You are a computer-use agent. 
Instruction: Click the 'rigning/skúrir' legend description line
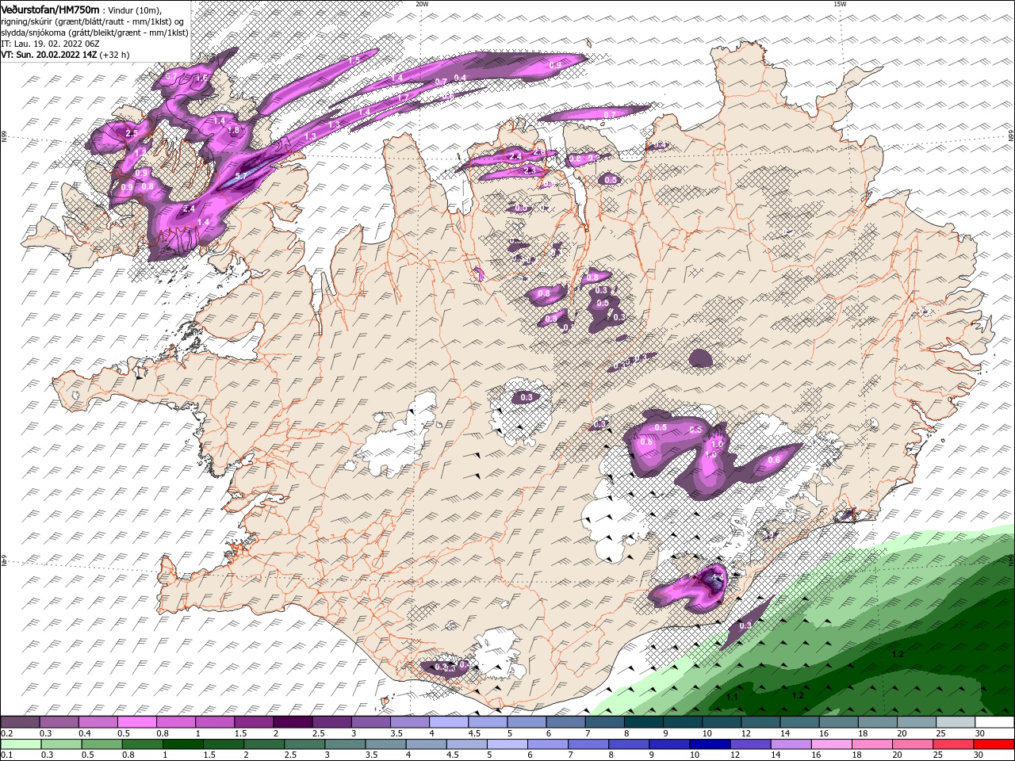(93, 21)
